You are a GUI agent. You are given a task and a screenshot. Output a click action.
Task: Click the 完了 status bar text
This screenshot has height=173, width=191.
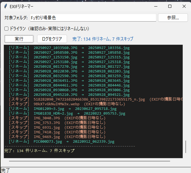pos(6,171)
